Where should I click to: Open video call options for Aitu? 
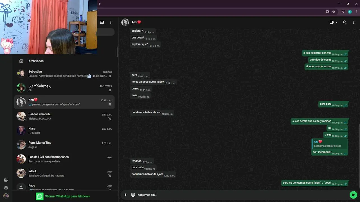point(332,22)
